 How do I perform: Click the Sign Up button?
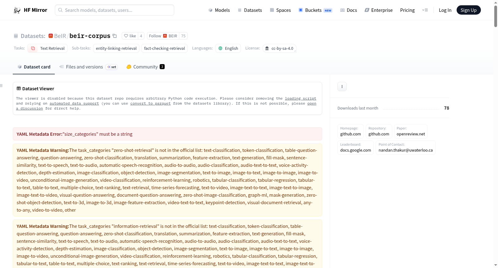[468, 10]
